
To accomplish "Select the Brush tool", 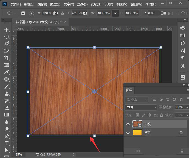I will pos(7,86).
